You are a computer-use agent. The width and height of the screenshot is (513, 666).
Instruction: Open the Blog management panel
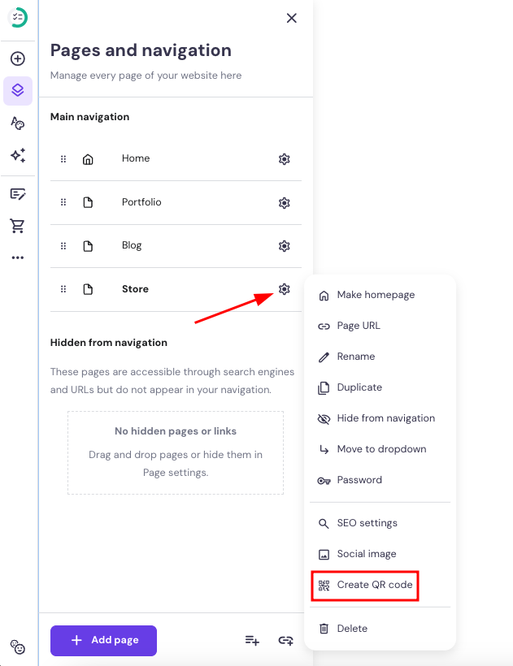pos(18,193)
